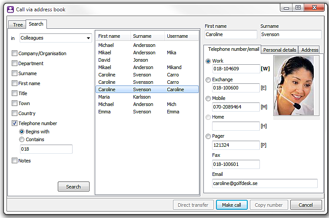
Task: Click the Email field caroline@golfdesk.se
Action: (x=265, y=183)
